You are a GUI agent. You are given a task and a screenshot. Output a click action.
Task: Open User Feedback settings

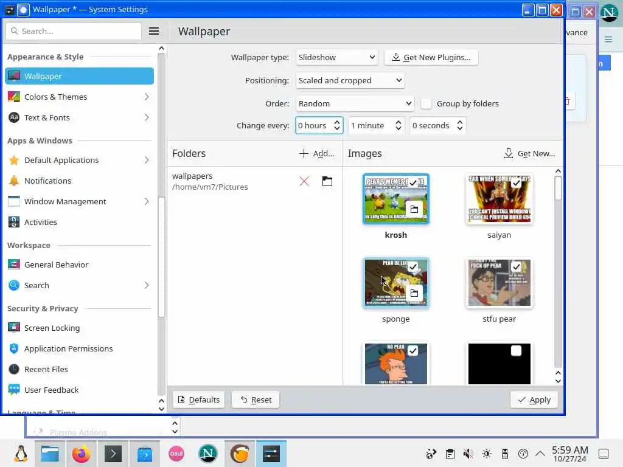click(80, 390)
